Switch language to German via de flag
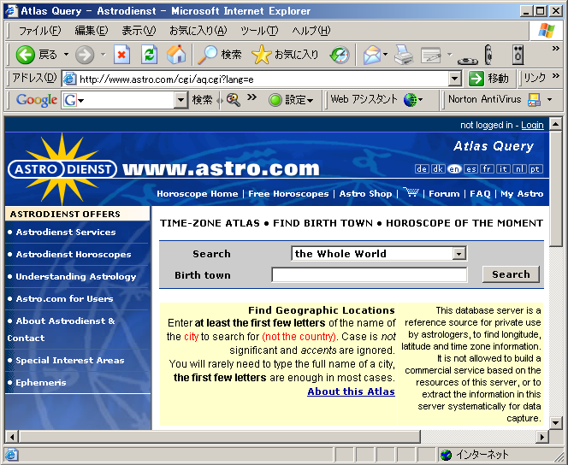 [422, 168]
